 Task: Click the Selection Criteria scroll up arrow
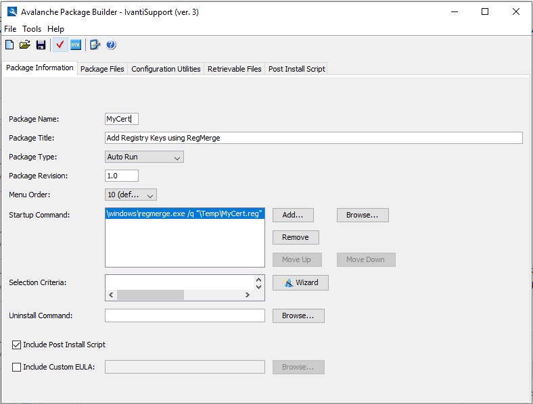point(258,280)
